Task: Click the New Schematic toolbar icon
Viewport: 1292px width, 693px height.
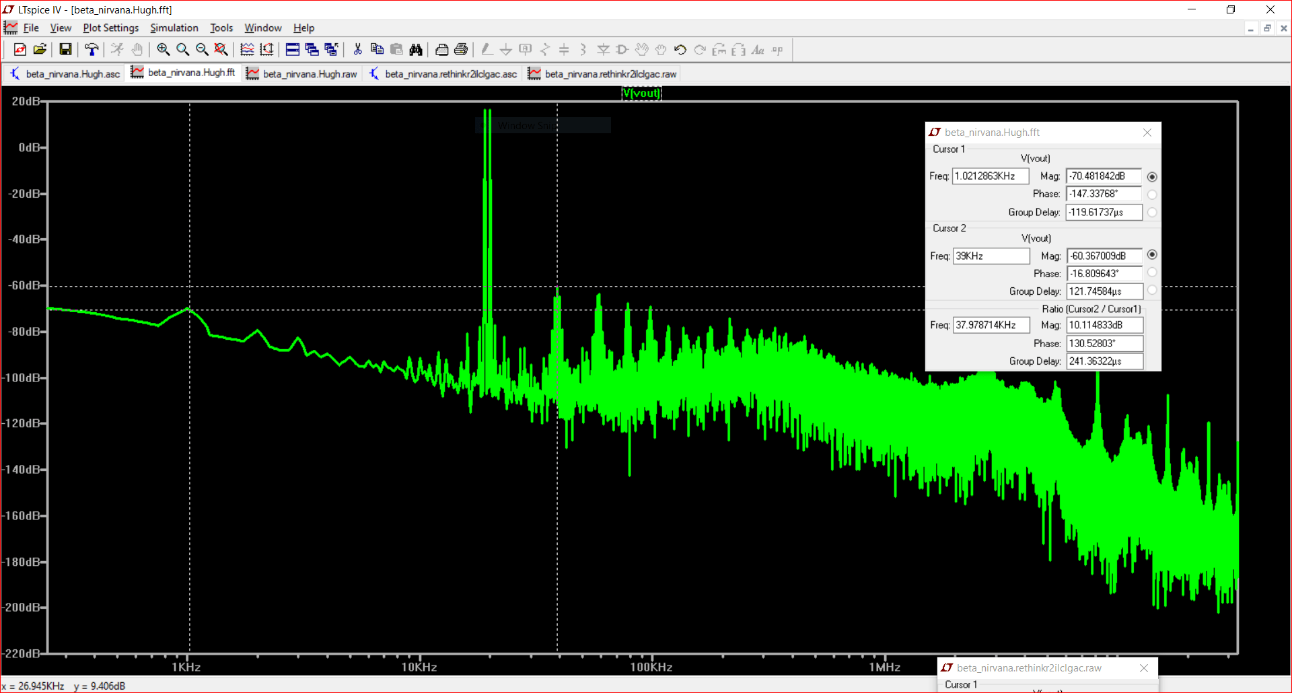Action: [20, 49]
